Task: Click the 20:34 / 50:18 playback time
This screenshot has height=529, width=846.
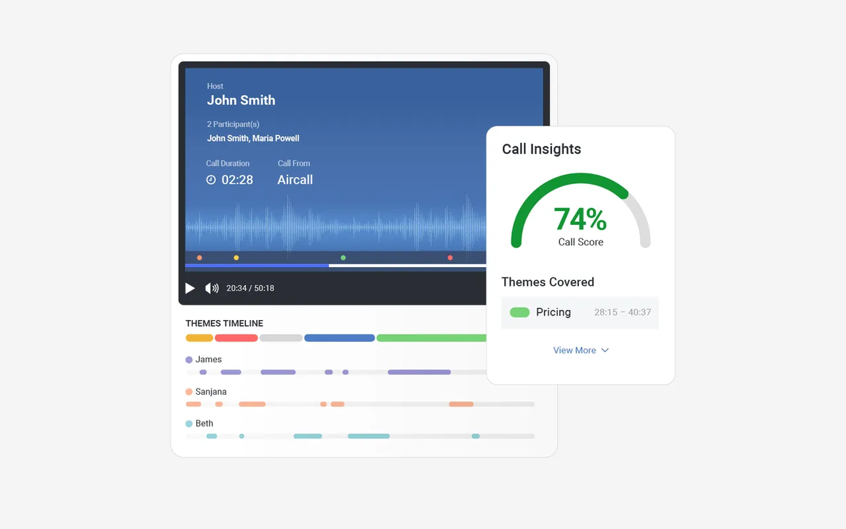Action: point(250,288)
